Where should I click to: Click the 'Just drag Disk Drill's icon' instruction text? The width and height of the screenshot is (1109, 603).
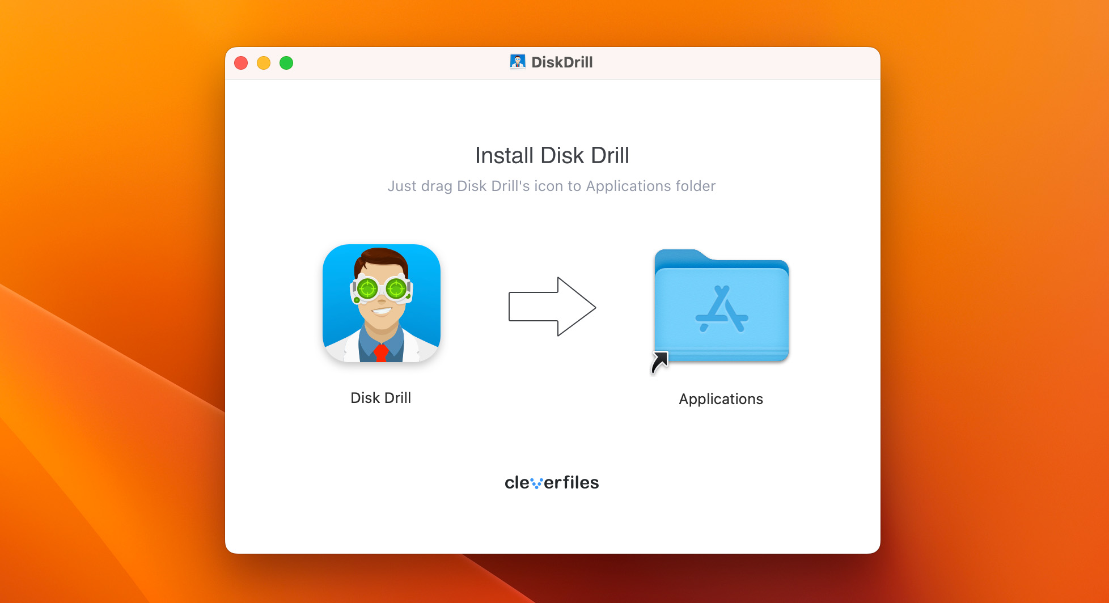(552, 186)
